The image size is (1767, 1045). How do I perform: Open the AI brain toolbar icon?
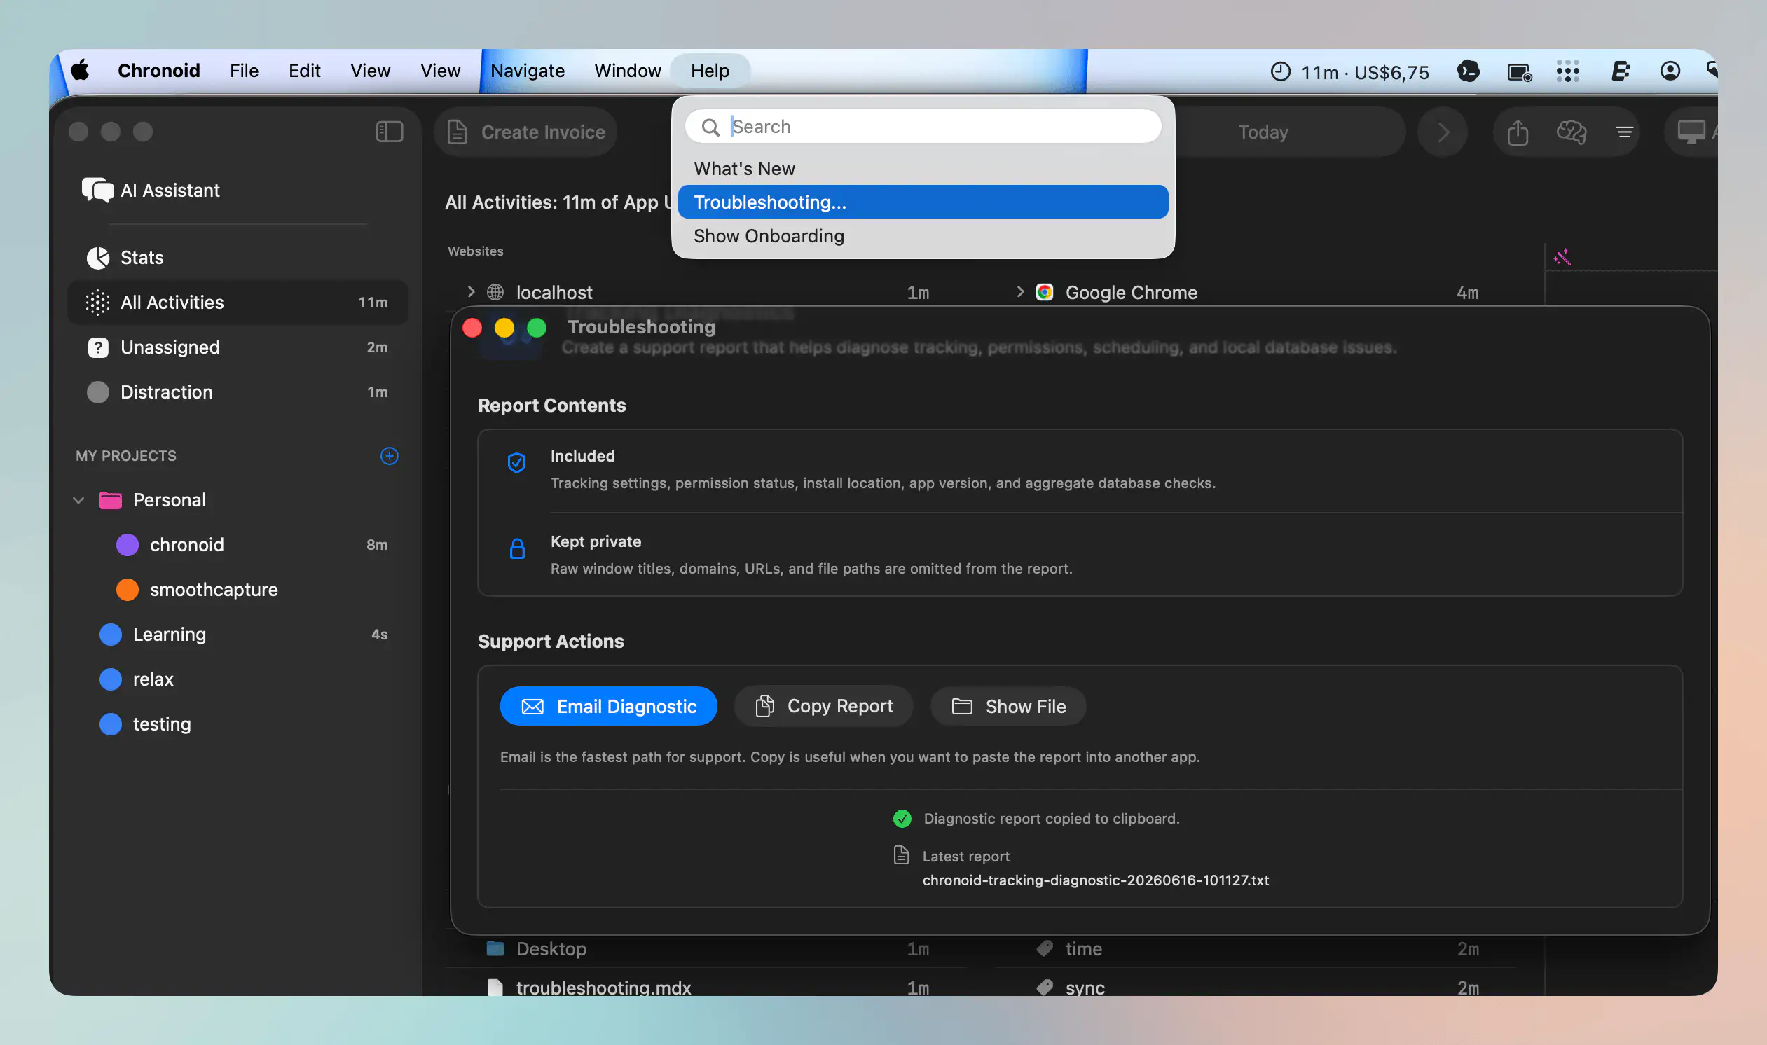point(1572,132)
